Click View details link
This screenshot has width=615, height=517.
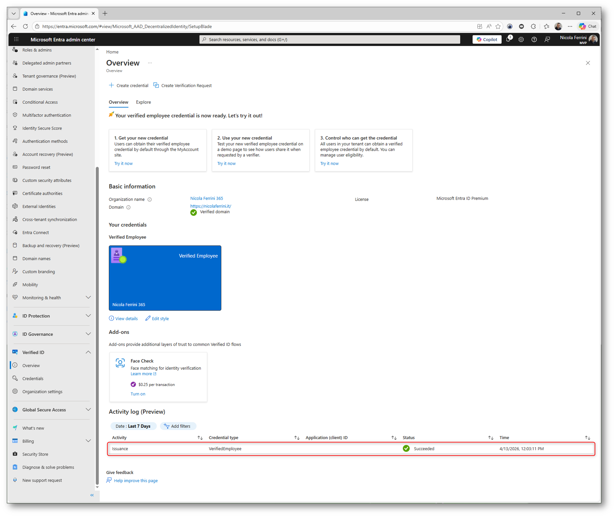[x=123, y=319]
